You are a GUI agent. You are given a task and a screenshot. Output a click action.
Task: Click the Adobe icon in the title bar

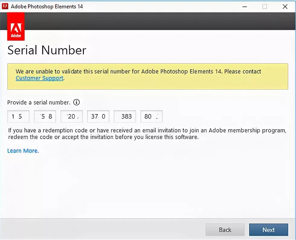coord(5,6)
